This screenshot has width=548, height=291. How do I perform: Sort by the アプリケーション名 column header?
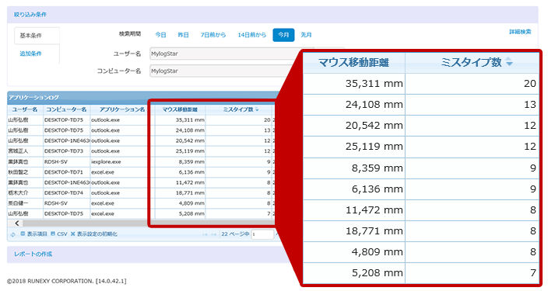(x=121, y=109)
